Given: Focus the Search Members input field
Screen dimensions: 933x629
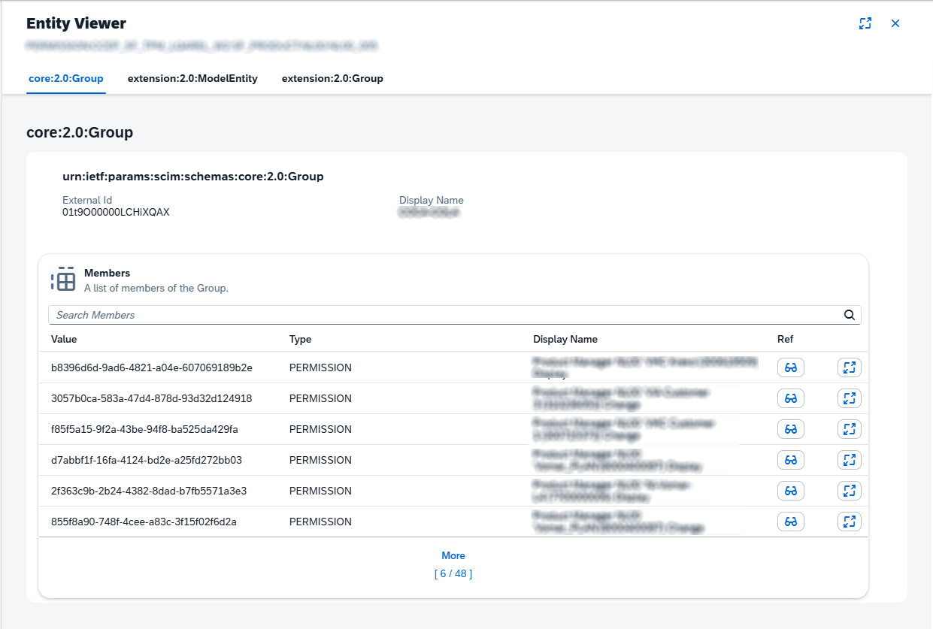Looking at the screenshot, I should point(444,315).
